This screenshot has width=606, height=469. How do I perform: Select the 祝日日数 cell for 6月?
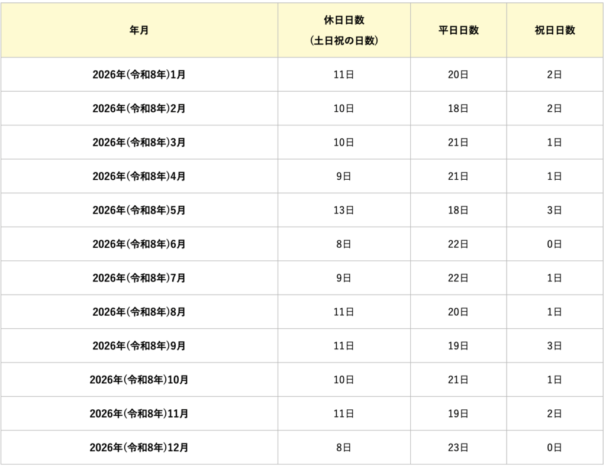click(555, 244)
